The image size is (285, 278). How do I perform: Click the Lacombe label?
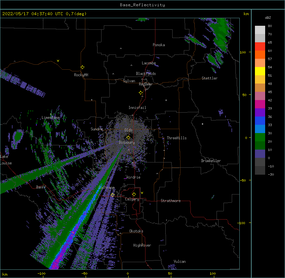pyautogui.click(x=149, y=63)
